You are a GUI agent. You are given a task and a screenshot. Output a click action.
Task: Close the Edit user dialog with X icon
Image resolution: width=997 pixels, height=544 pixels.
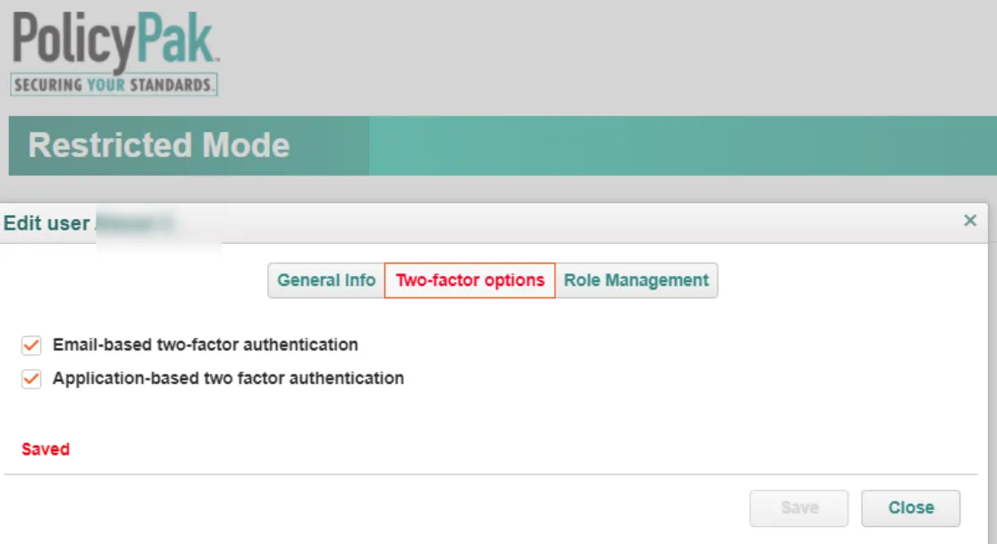click(x=969, y=221)
